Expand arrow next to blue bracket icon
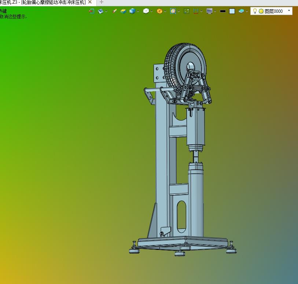 point(201,12)
